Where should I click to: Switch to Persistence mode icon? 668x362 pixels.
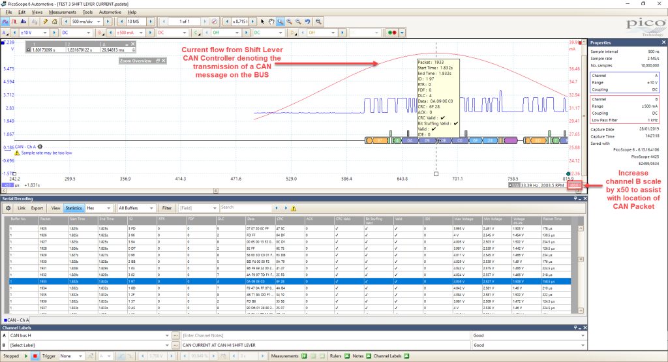(x=14, y=22)
